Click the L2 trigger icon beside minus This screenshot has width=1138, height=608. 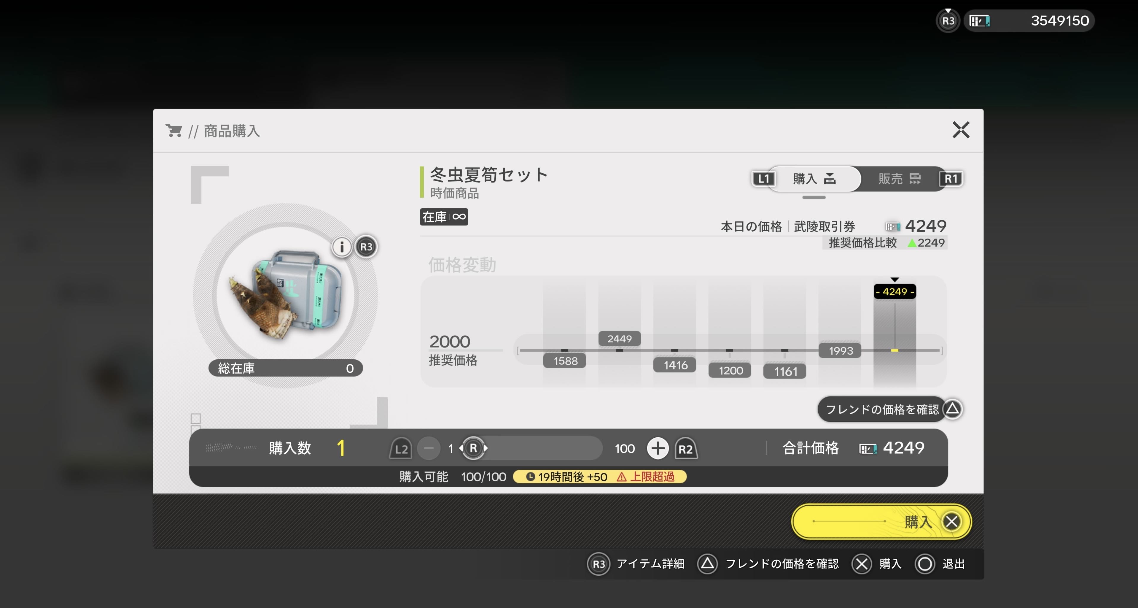click(401, 449)
